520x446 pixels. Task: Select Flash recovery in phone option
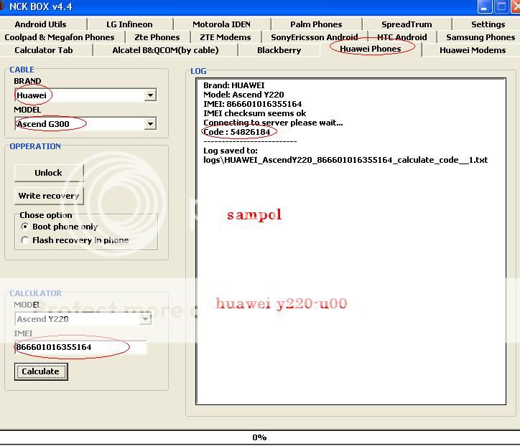tap(25, 240)
